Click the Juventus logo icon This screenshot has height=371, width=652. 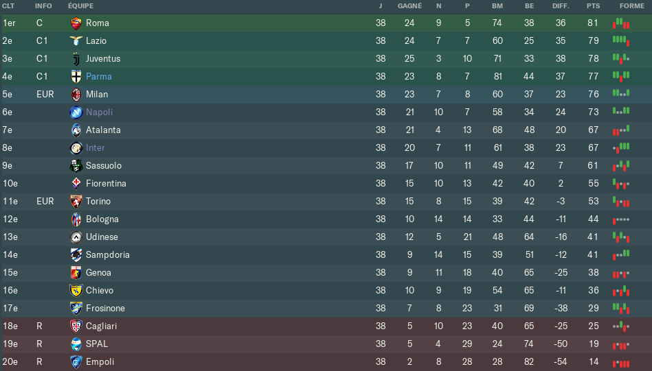point(76,59)
